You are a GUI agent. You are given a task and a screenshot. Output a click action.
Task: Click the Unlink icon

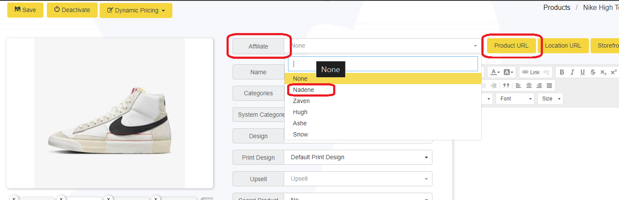tap(546, 73)
